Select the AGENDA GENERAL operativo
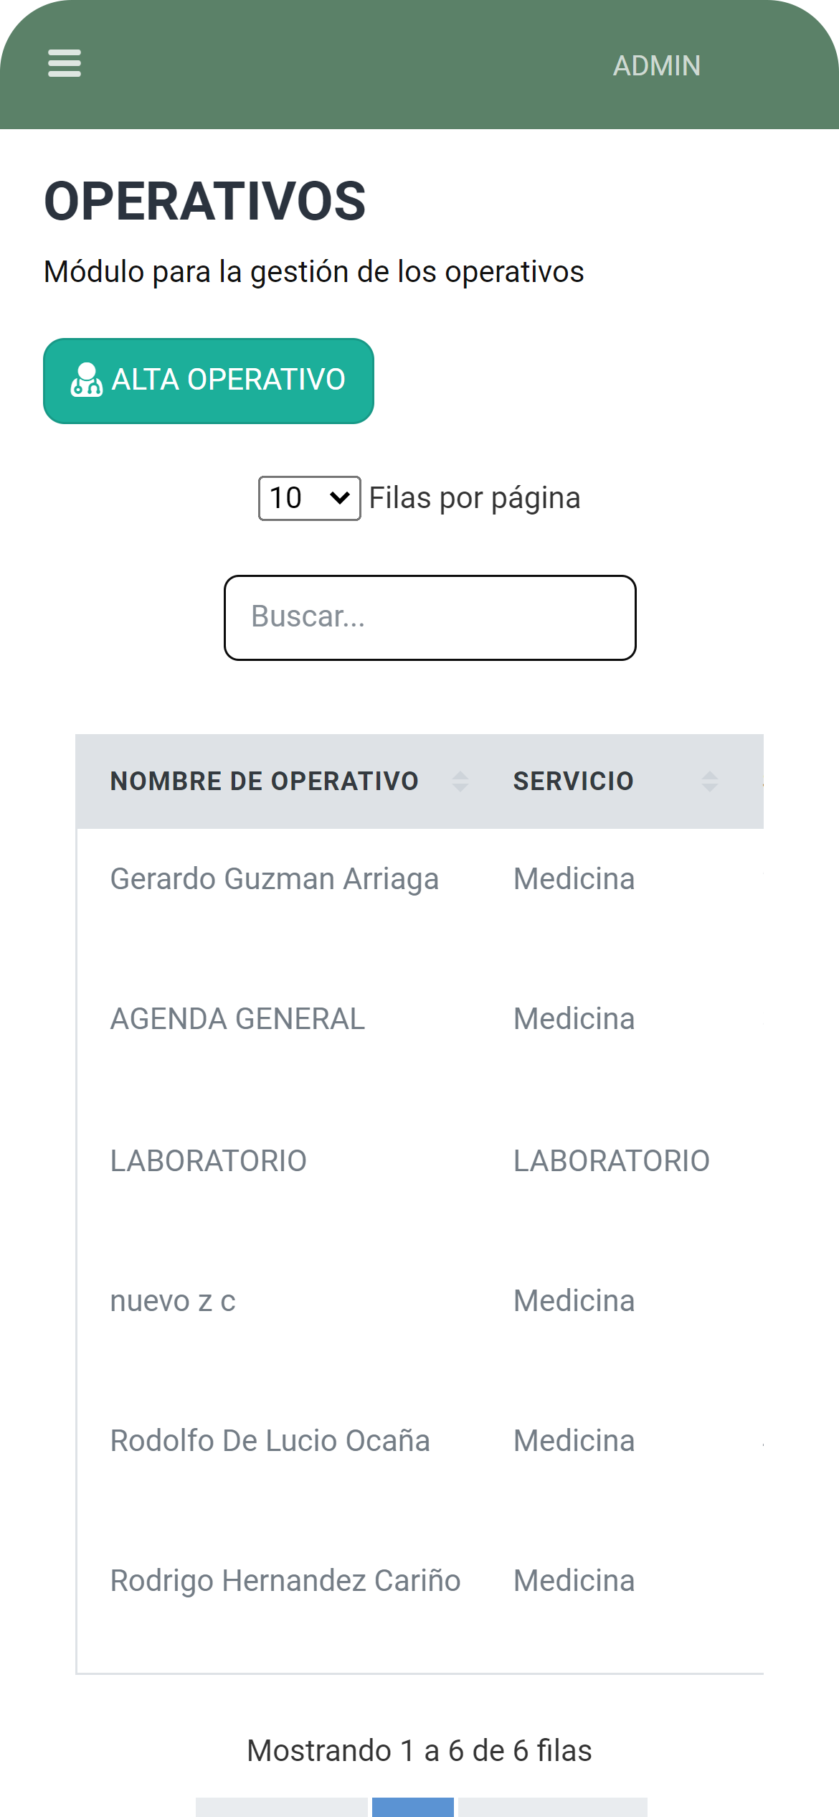 237,1019
